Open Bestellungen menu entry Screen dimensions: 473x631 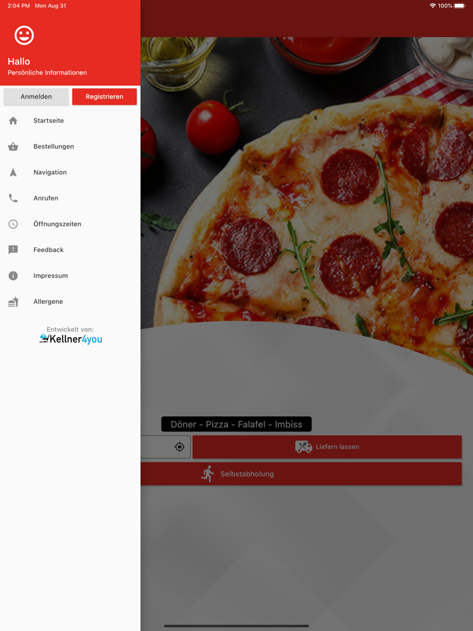pyautogui.click(x=70, y=147)
